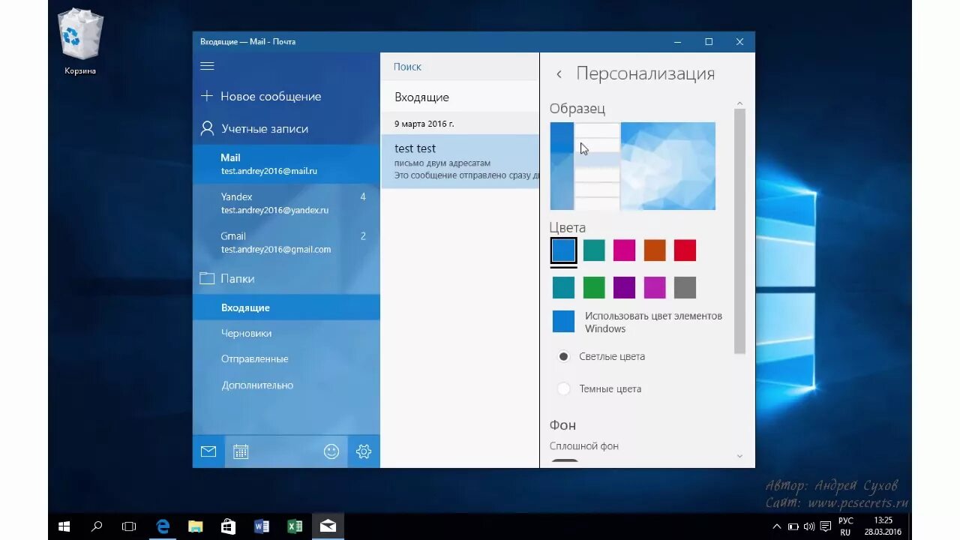Pick the gray color swatch
The height and width of the screenshot is (540, 960).
pyautogui.click(x=685, y=287)
